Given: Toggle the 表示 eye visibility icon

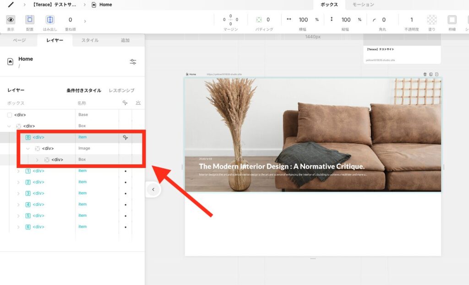Looking at the screenshot, I should 11,20.
